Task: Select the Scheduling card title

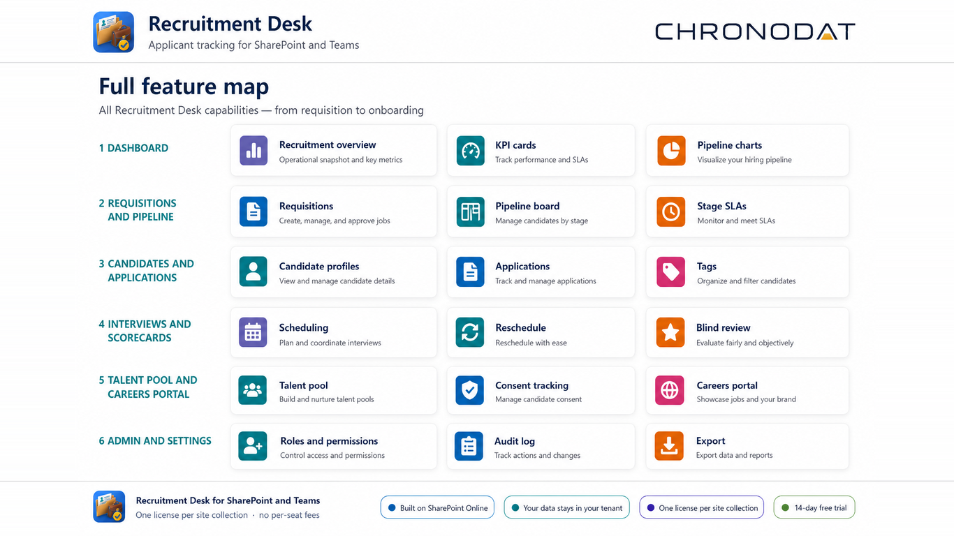Action: [304, 328]
